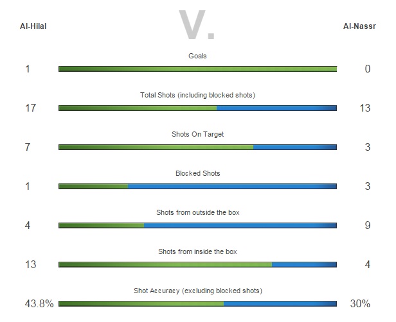This screenshot has width=396, height=322.
Task: Click the Al-Hilal team name
Action: [33, 26]
